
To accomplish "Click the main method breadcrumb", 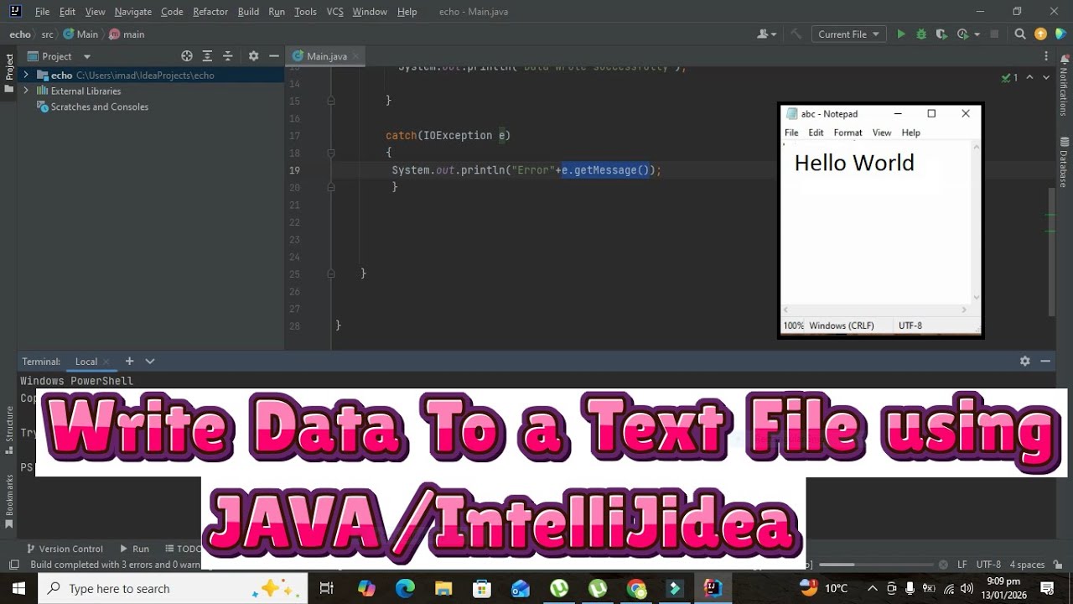I will [127, 34].
